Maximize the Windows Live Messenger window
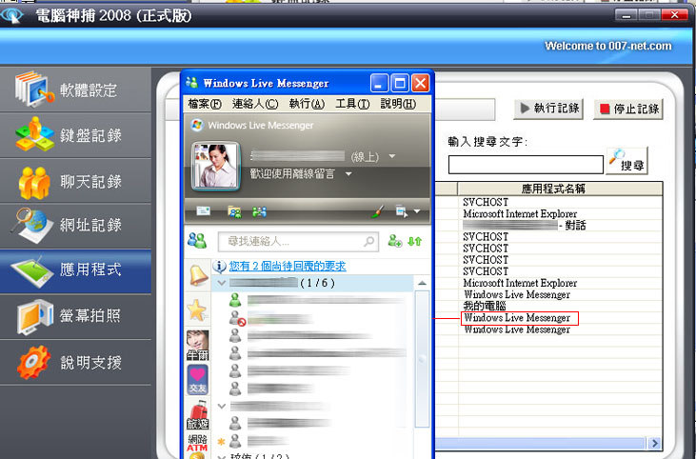696x459 pixels. coord(400,83)
